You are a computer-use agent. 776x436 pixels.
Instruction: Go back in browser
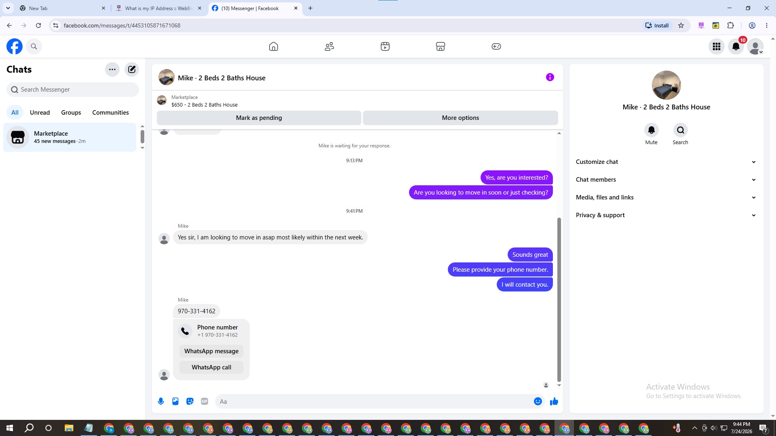pos(9,25)
